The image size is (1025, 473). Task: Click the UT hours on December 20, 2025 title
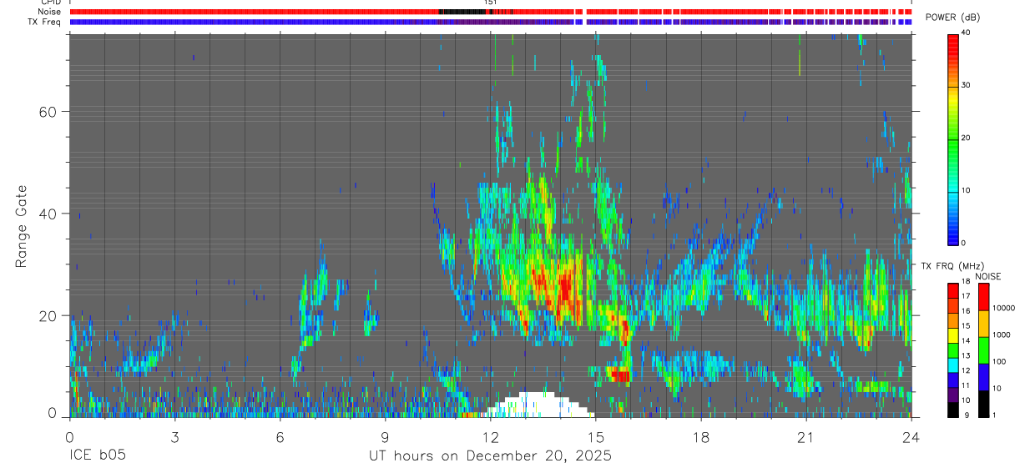pyautogui.click(x=490, y=456)
